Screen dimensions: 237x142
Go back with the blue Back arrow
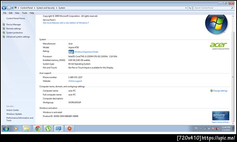[x=4, y=8]
